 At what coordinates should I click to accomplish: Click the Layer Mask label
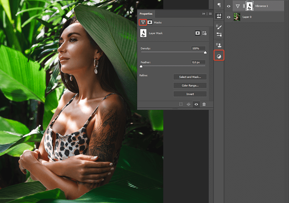[x=156, y=33]
